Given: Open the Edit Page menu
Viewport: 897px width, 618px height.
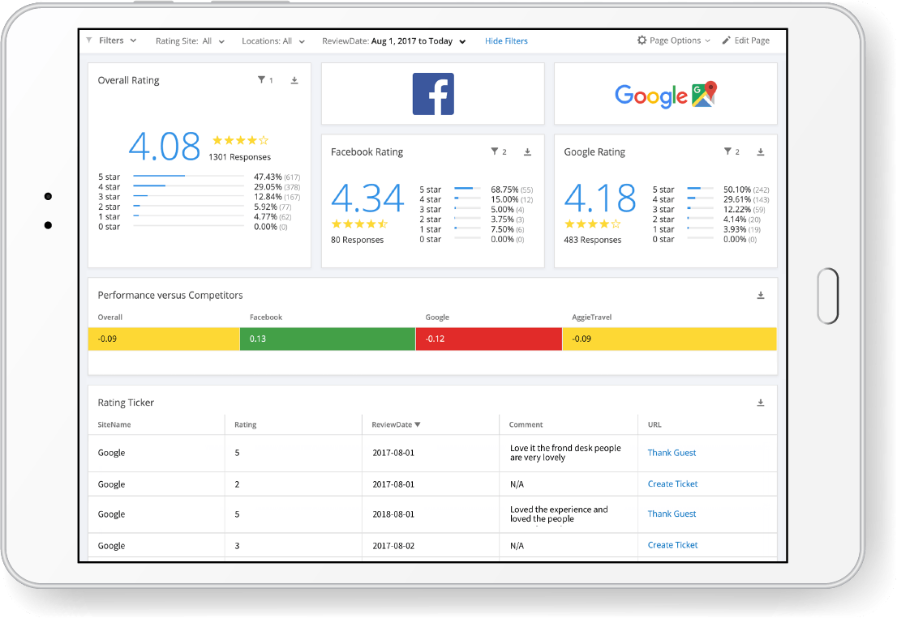Looking at the screenshot, I should 745,40.
